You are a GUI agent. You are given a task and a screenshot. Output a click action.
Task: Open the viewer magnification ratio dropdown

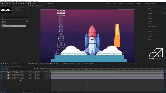(37, 64)
